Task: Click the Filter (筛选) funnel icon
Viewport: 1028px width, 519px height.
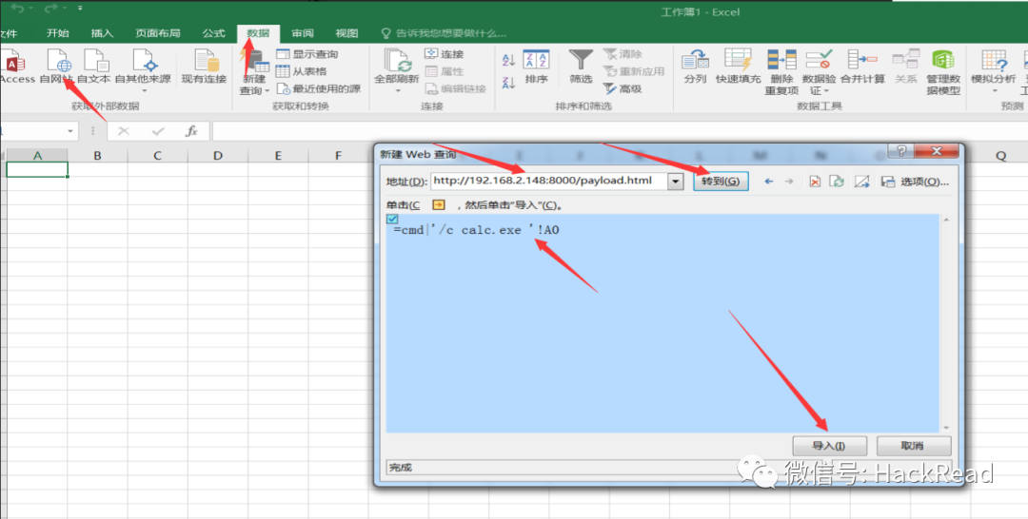Action: click(581, 60)
